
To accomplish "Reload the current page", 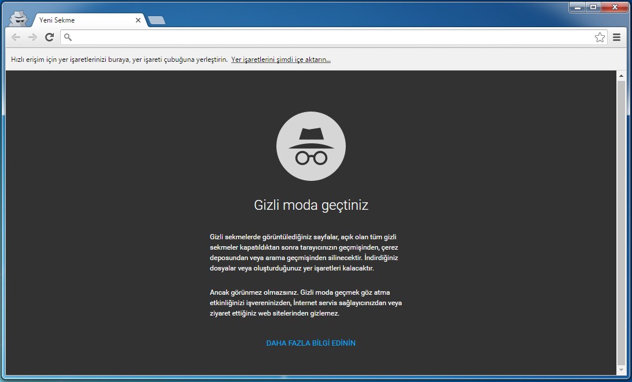I will [49, 38].
